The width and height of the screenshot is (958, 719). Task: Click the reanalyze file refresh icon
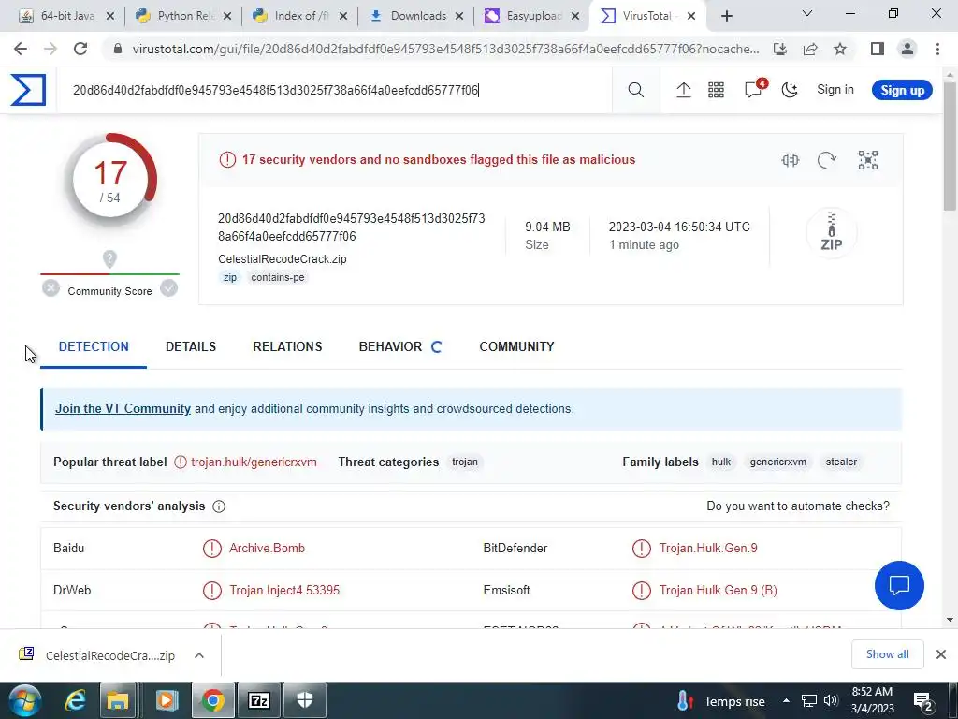pos(827,160)
